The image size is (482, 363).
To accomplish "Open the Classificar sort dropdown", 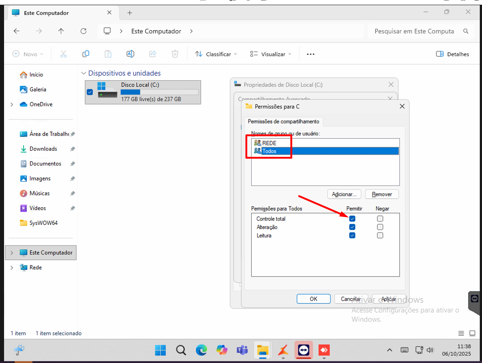I will click(x=216, y=54).
